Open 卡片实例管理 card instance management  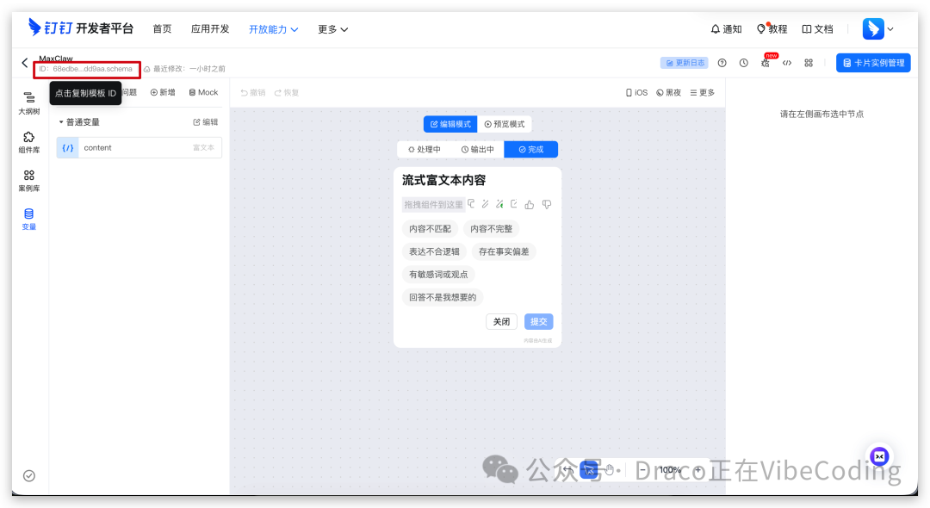872,62
